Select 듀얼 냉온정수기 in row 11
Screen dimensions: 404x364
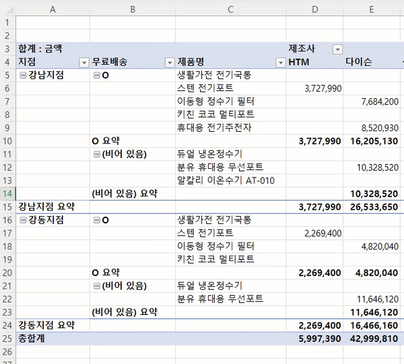230,154
